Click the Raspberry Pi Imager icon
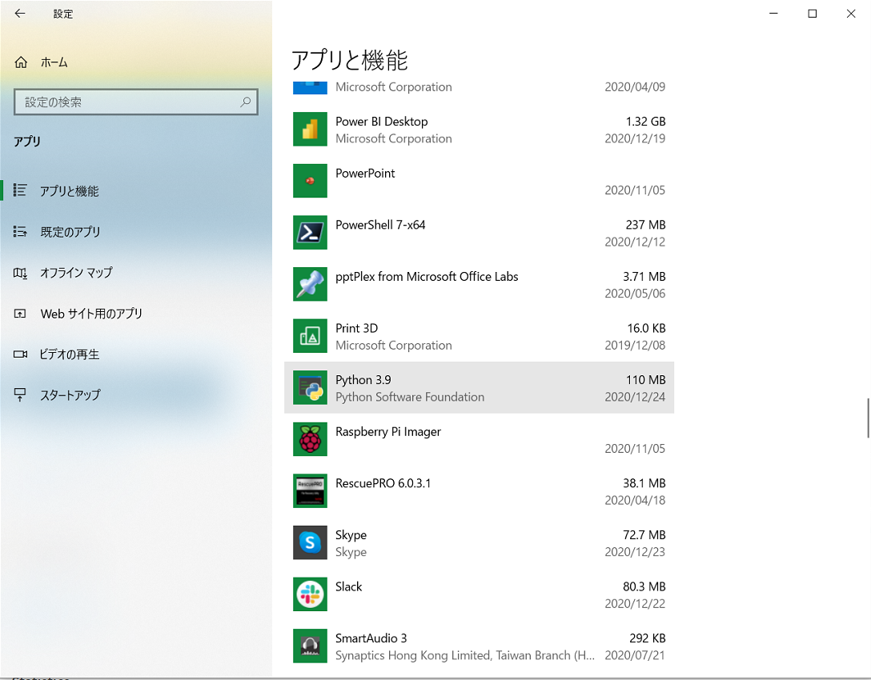This screenshot has width=871, height=680. click(x=310, y=439)
